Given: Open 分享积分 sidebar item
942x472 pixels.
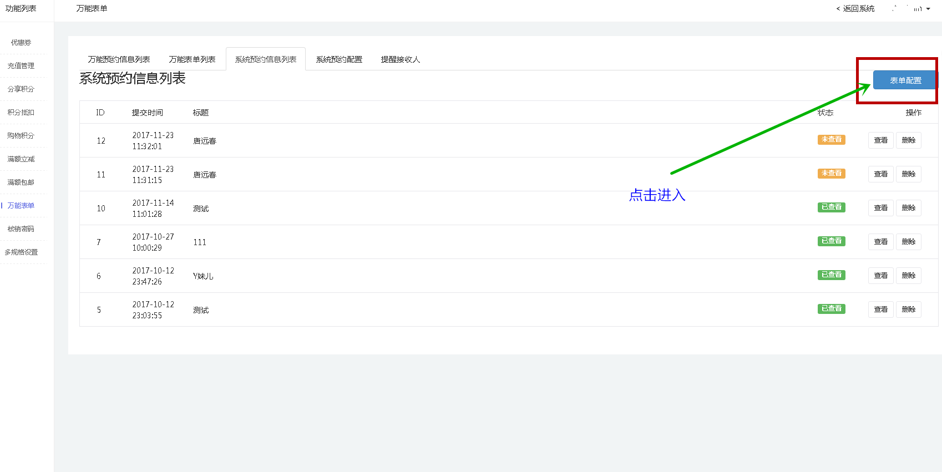Looking at the screenshot, I should tap(21, 89).
